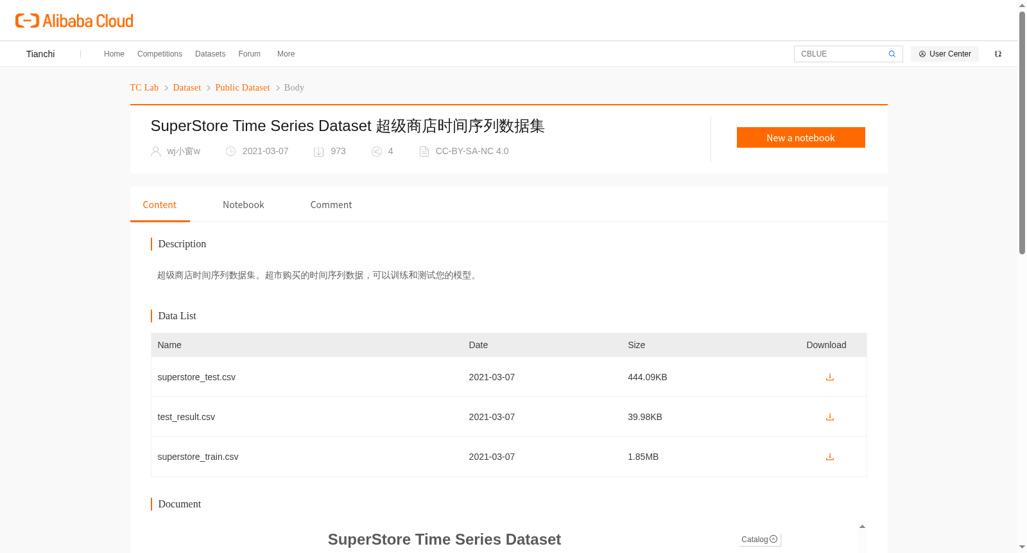The height and width of the screenshot is (553, 1027).
Task: Click the date cell of superstore_train.csv
Action: point(492,457)
